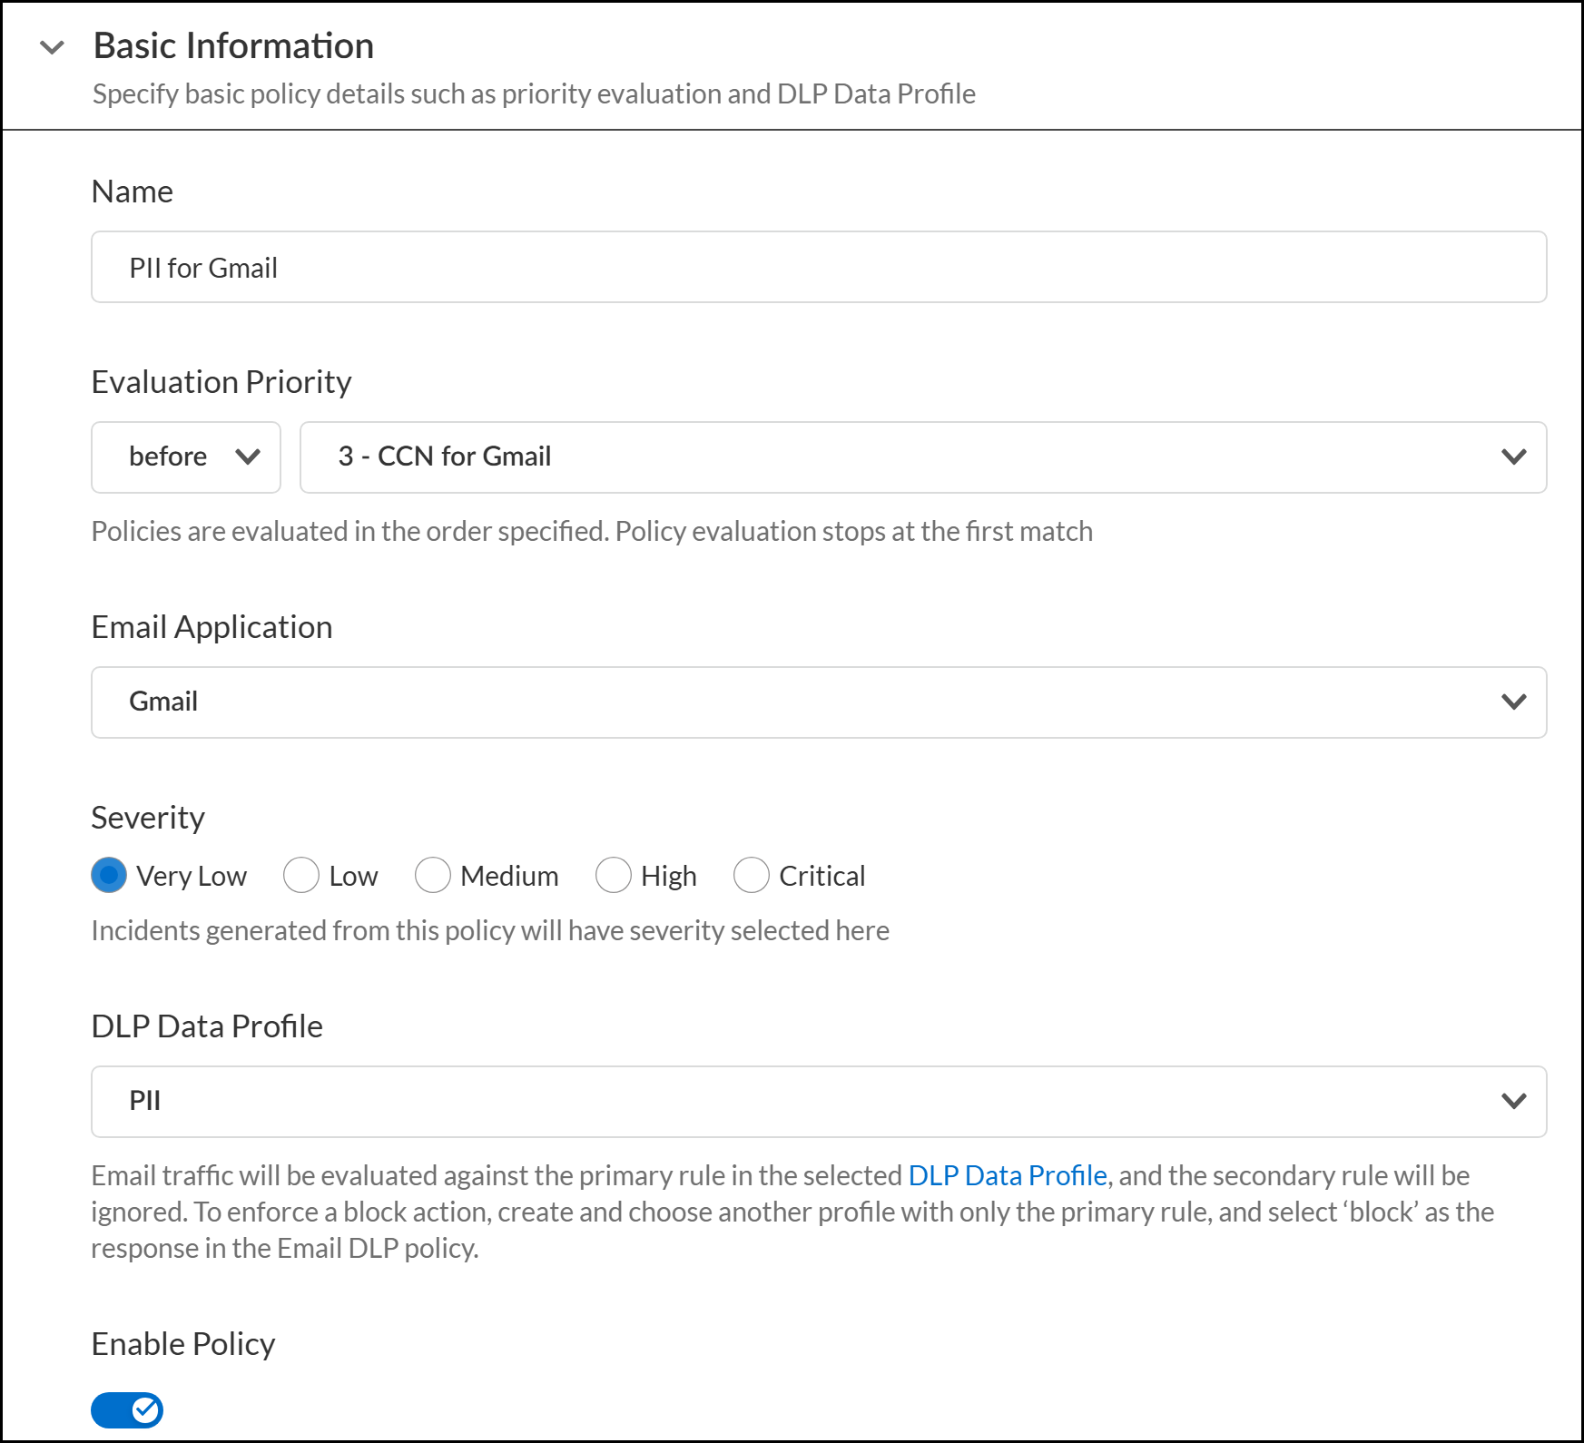Follow the DLP Data Profile link

pos(1008,1176)
